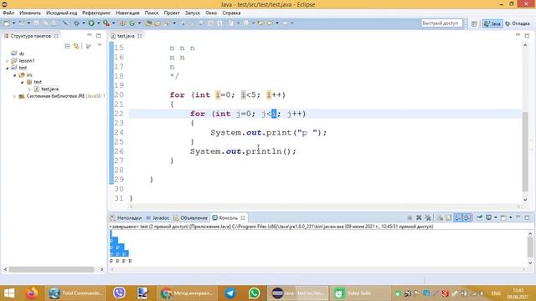Viewport: 536px width, 301px height.
Task: Open Package Explorer view menu triangle
Action: click(x=100, y=45)
